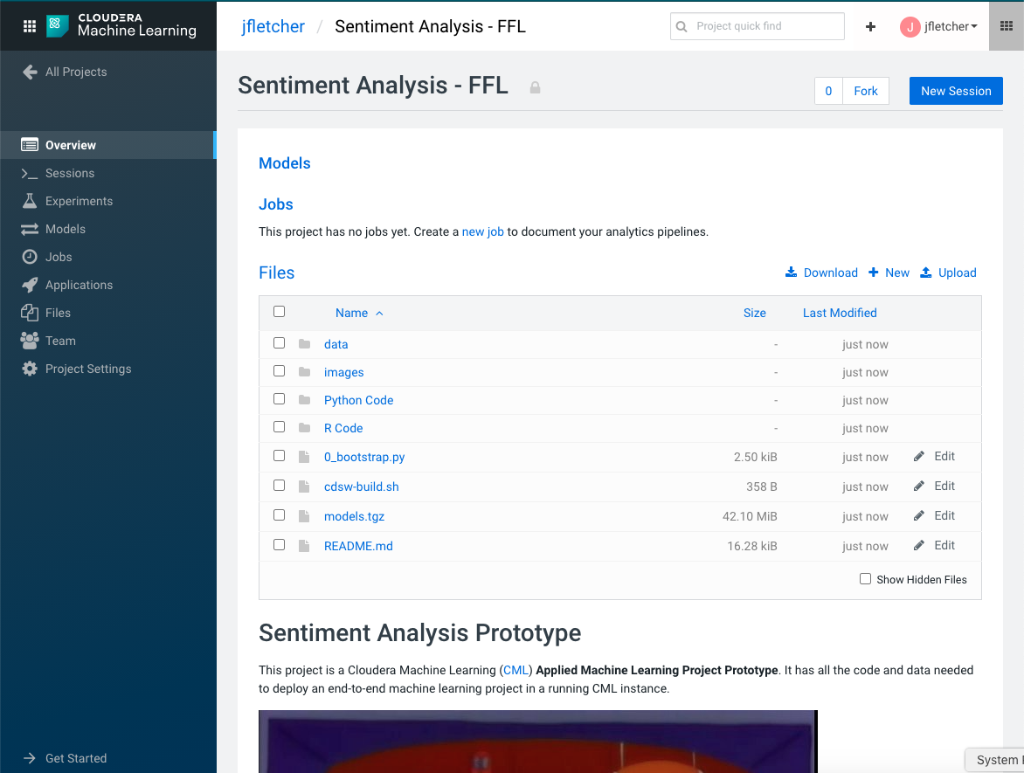The height and width of the screenshot is (773, 1024).
Task: Open the app switcher grid at top right
Action: point(1006,26)
